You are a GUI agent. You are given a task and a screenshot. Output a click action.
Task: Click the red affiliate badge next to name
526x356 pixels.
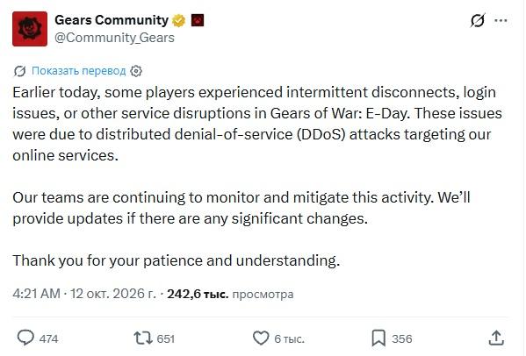pos(198,20)
